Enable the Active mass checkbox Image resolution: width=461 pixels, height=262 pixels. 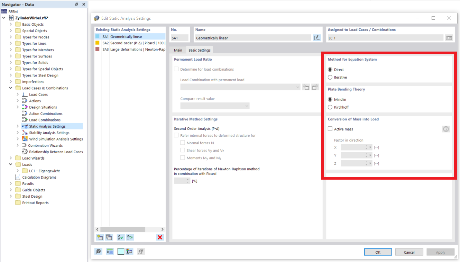tap(330, 129)
